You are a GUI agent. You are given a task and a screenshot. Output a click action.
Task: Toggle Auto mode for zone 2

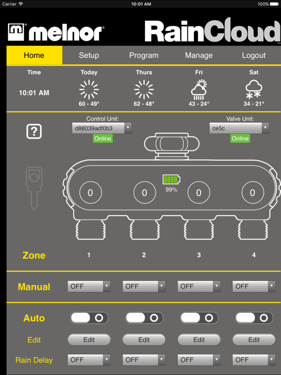point(144,318)
